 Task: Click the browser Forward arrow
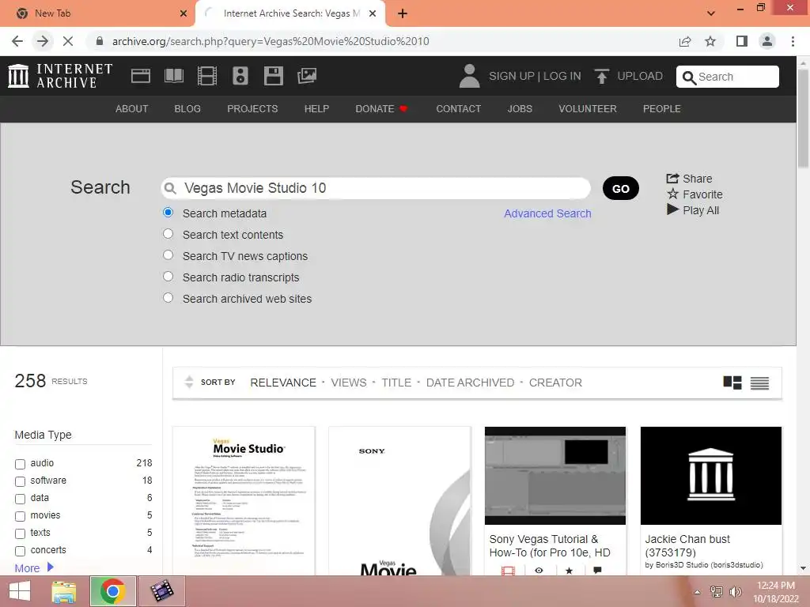tap(43, 41)
